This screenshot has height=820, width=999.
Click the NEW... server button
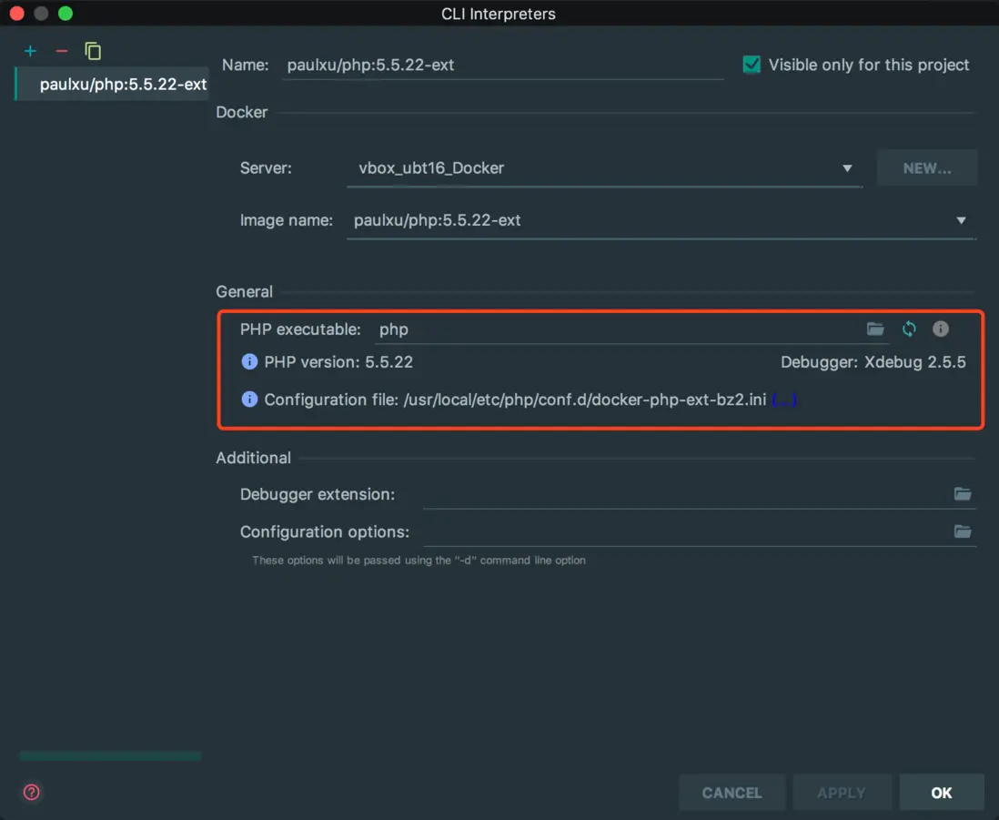click(926, 168)
